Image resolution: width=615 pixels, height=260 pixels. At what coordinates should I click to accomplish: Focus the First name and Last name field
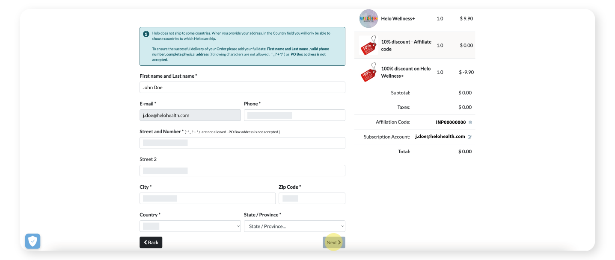[242, 88]
